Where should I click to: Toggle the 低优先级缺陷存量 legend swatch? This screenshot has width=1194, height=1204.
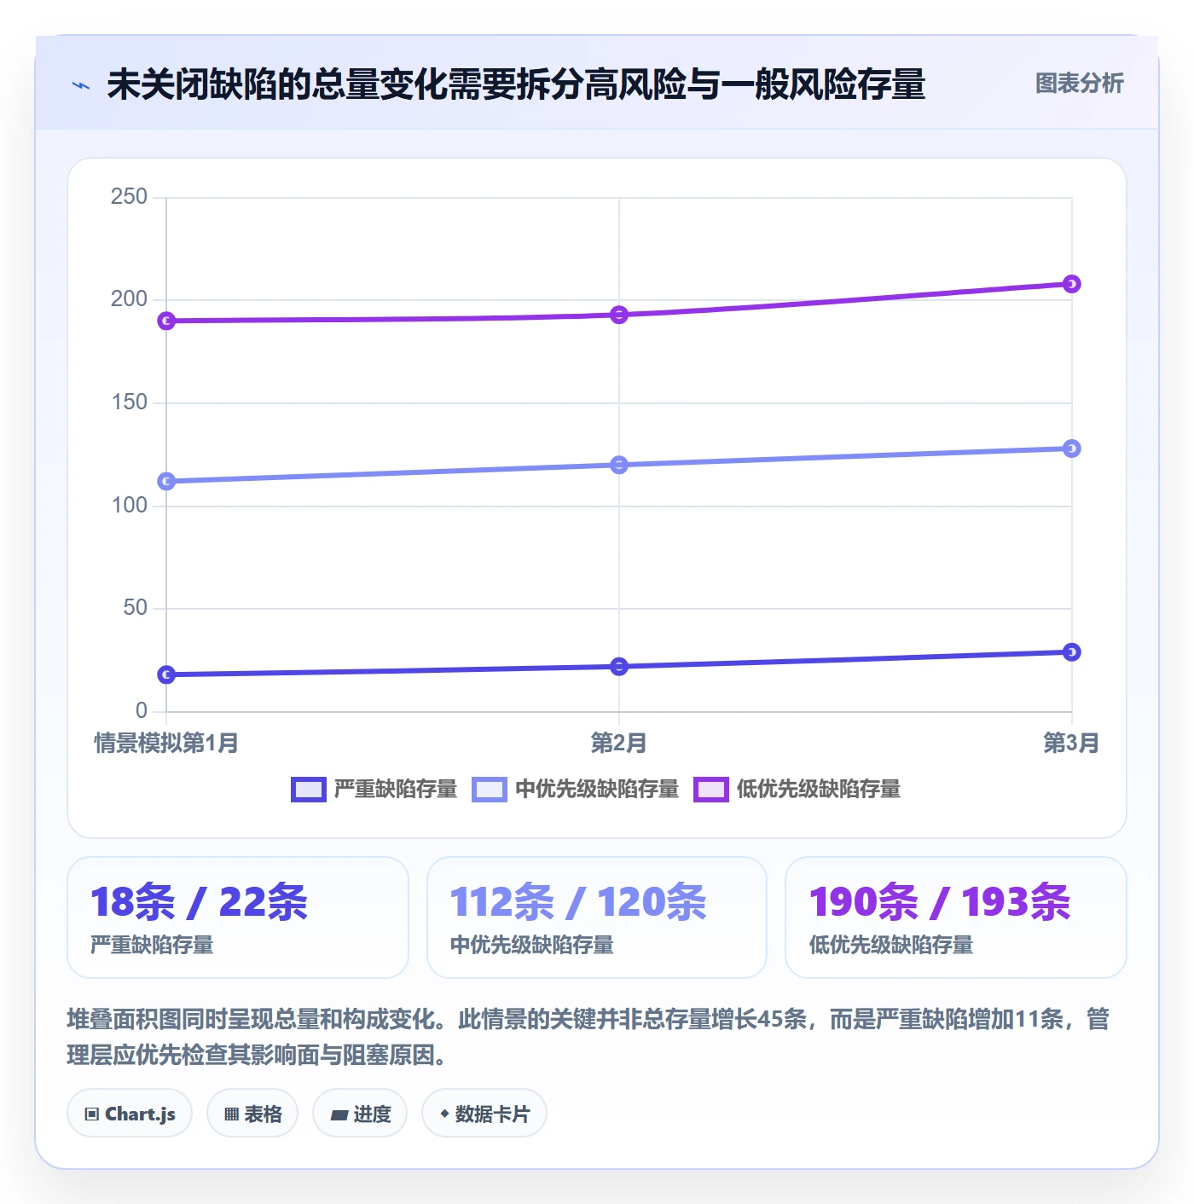click(x=711, y=790)
